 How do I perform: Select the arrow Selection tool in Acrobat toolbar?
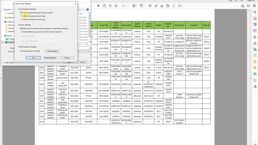pos(98,6)
